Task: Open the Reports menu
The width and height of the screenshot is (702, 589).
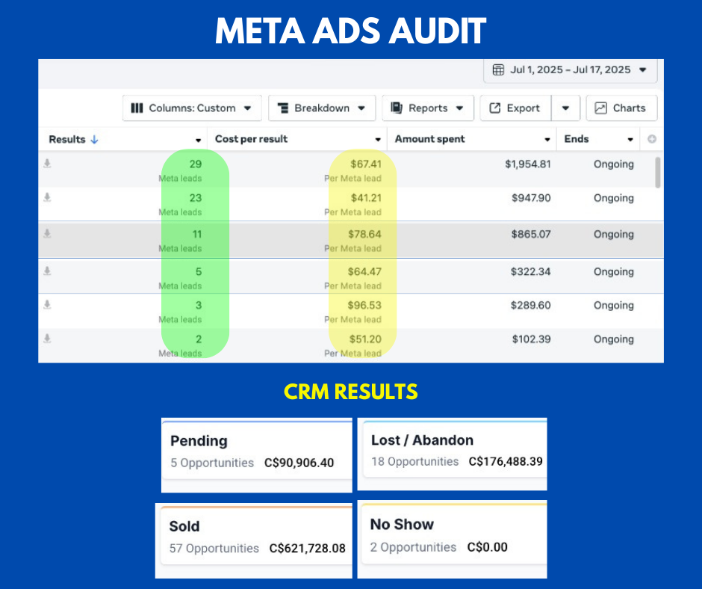Action: coord(428,108)
